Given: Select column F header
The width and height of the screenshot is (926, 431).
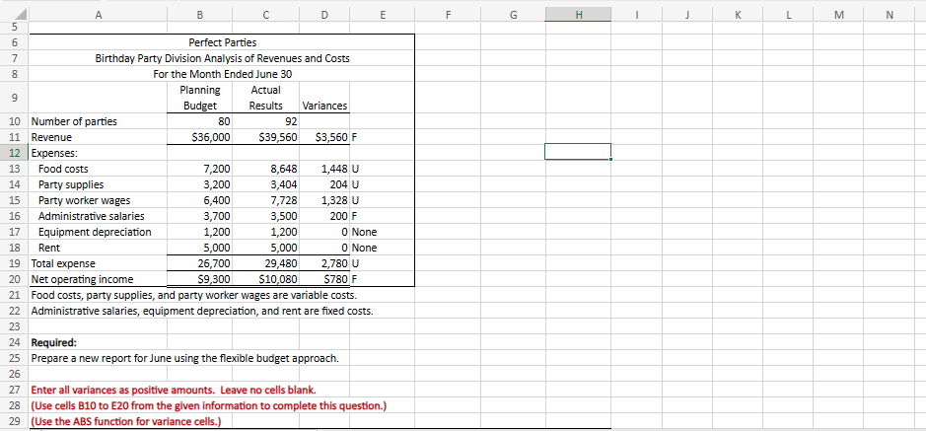Looking at the screenshot, I should point(448,14).
